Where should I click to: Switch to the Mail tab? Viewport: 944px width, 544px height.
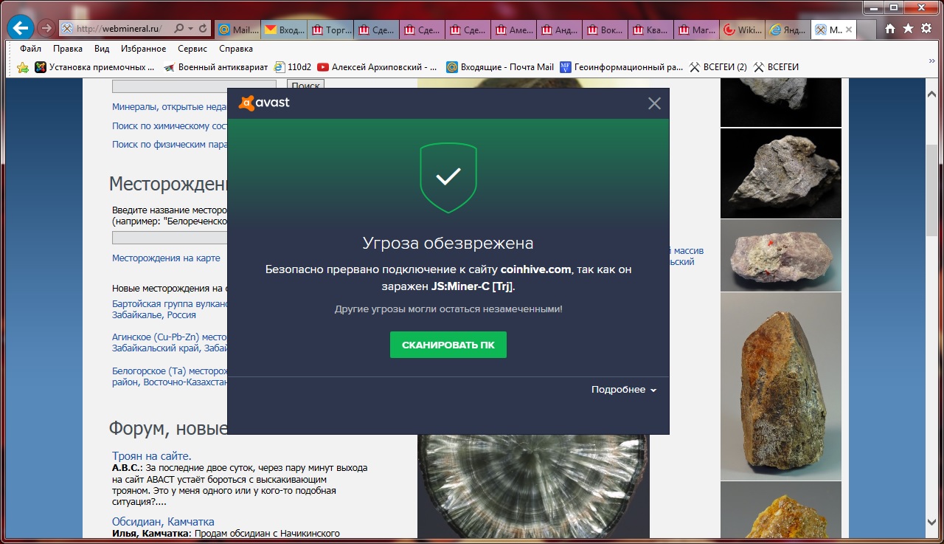coord(237,30)
